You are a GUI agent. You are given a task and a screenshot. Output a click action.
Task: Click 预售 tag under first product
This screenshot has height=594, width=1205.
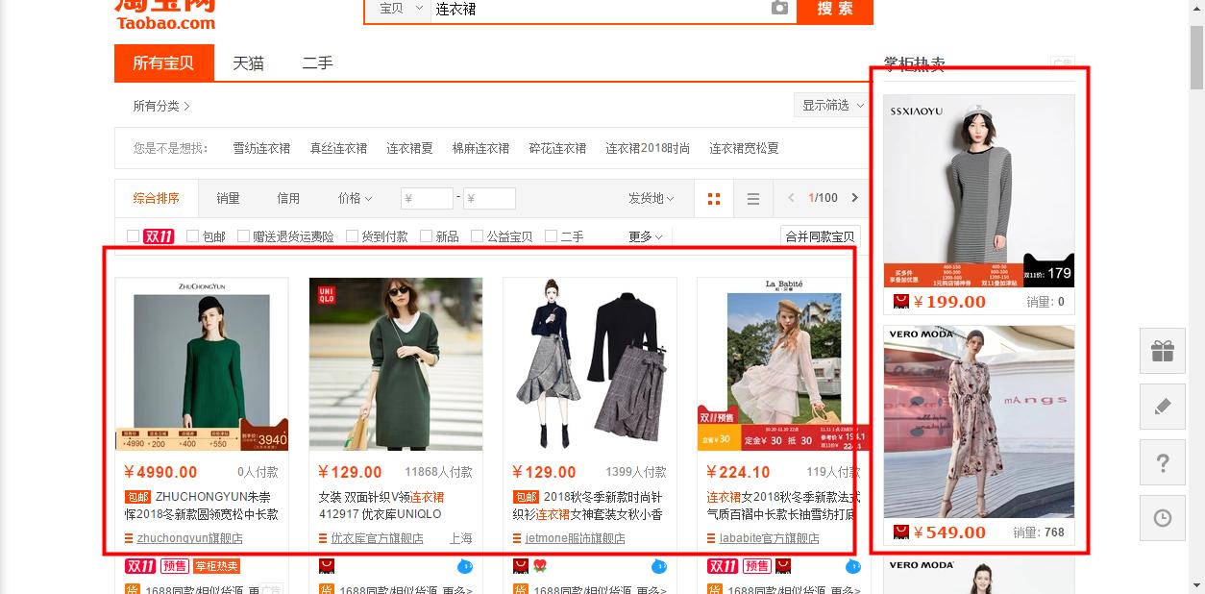(174, 566)
